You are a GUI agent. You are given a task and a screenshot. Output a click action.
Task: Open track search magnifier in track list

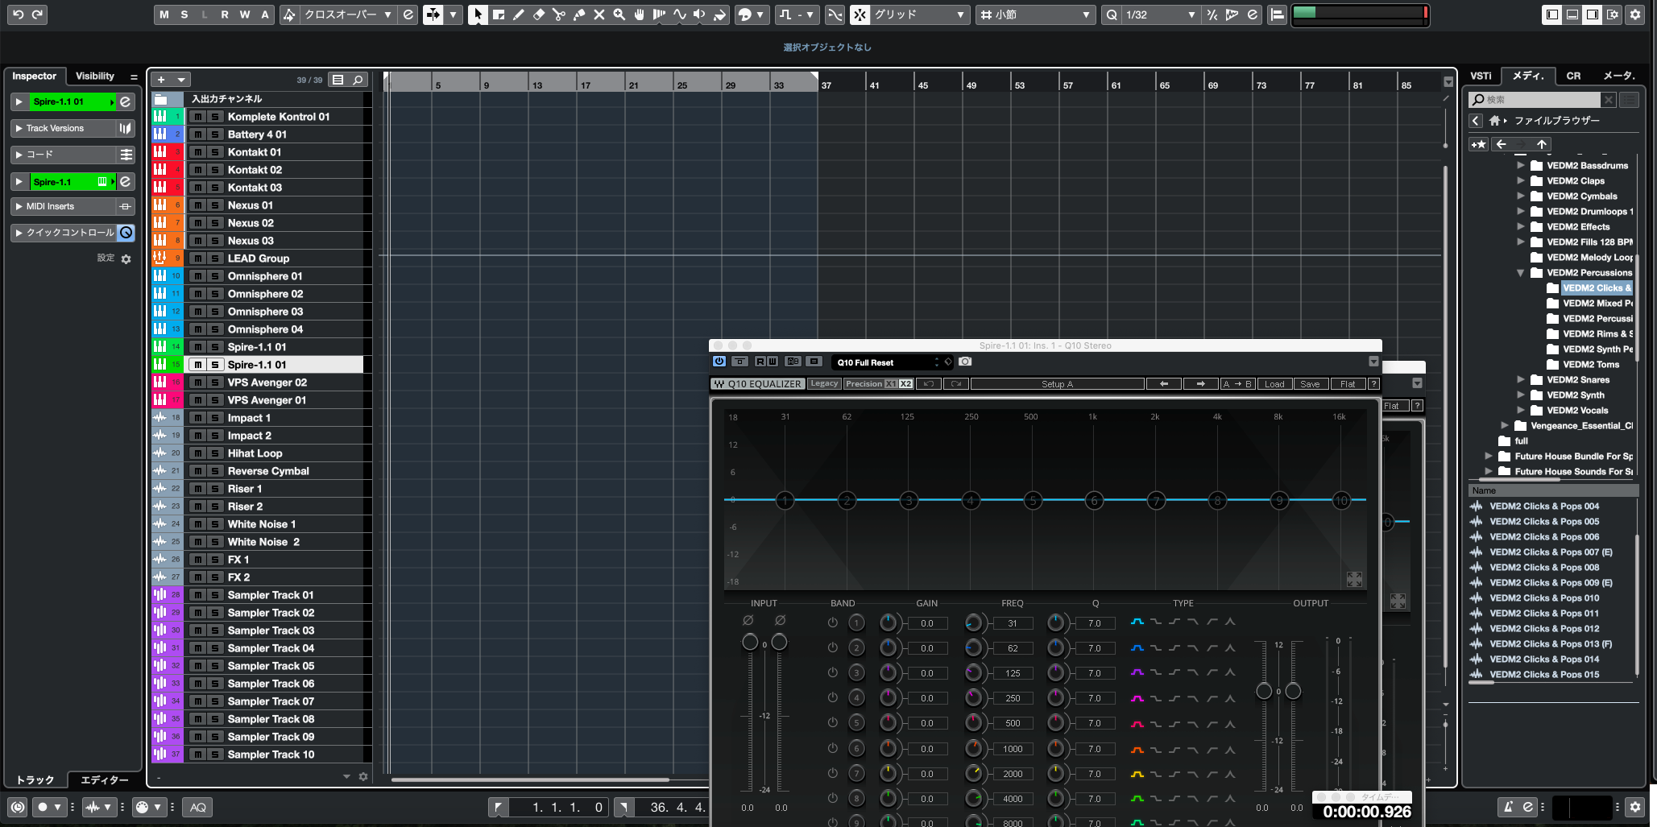(358, 80)
